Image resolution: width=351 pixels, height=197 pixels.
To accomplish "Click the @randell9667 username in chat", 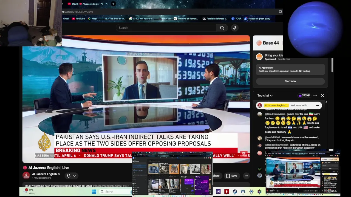I will coord(272,137).
